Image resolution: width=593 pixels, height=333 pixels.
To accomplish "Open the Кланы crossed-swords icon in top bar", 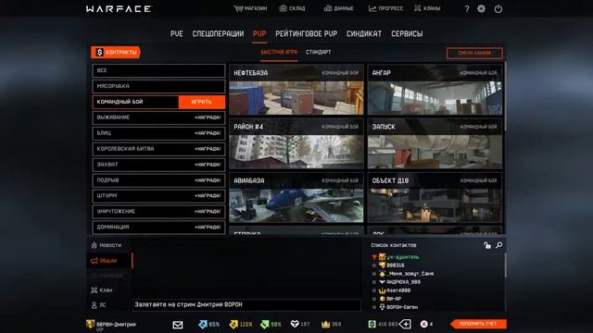I will (x=417, y=8).
